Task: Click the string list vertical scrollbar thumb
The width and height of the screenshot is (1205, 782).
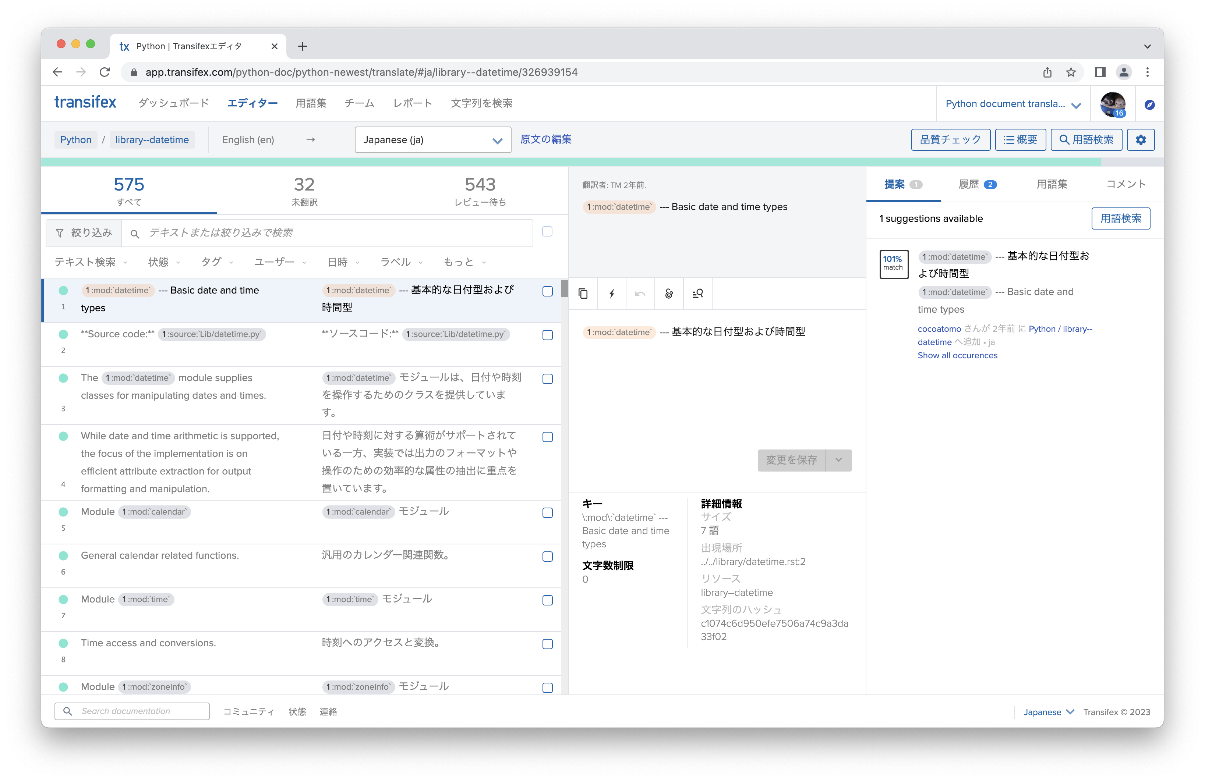Action: point(564,288)
